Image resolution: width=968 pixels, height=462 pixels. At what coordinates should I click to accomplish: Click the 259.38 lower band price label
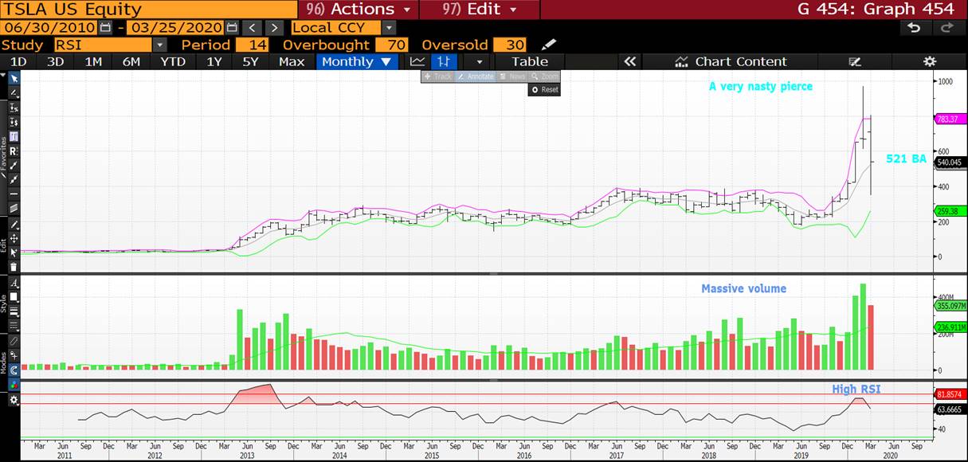pyautogui.click(x=949, y=211)
